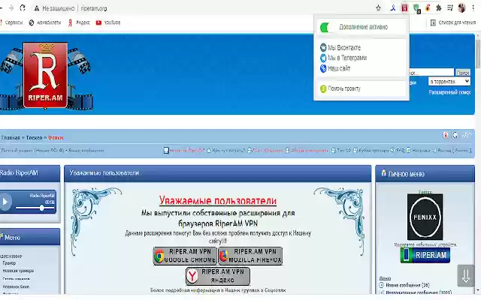
Task: Click the RIPER.AM mobile banner under the avatar
Action: pos(425,255)
